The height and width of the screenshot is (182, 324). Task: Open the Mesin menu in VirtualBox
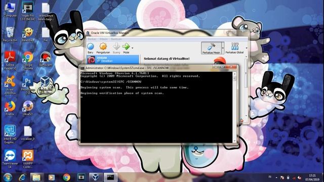104,39
